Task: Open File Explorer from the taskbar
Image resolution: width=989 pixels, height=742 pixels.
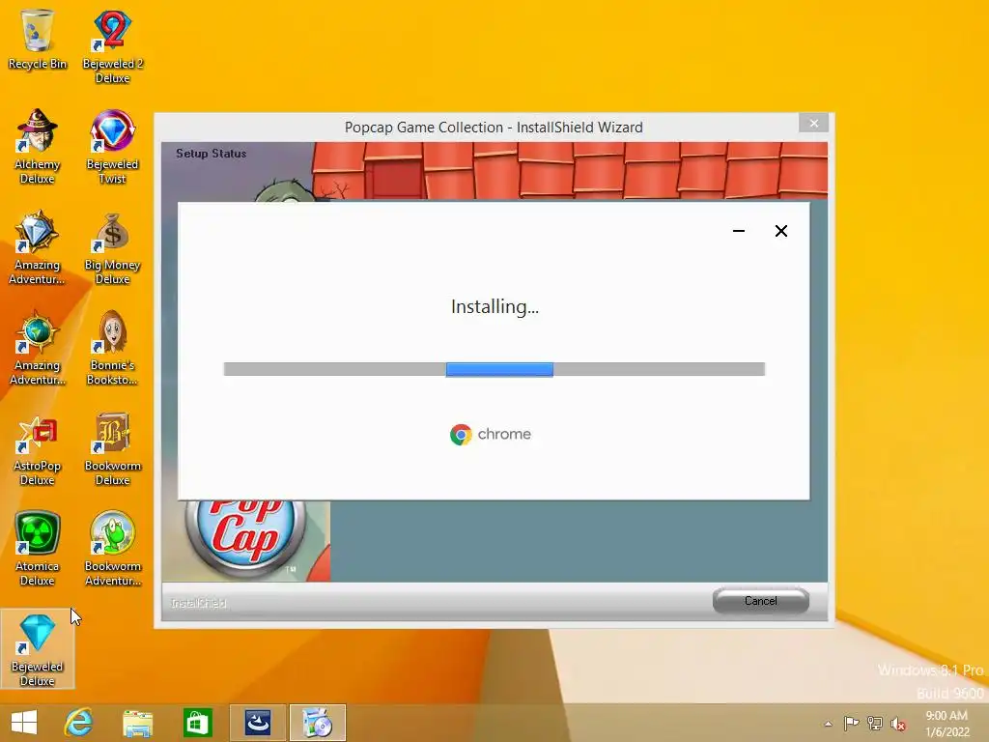Action: tap(137, 723)
